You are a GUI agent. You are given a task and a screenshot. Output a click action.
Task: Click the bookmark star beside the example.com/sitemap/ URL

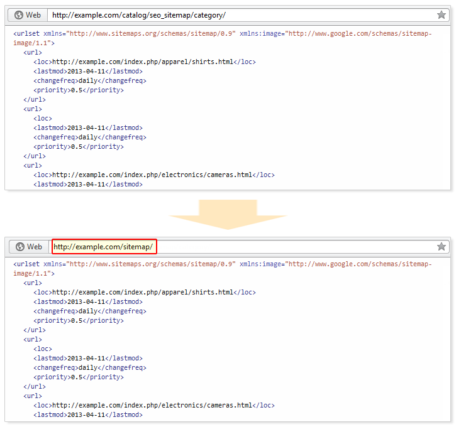pos(442,247)
